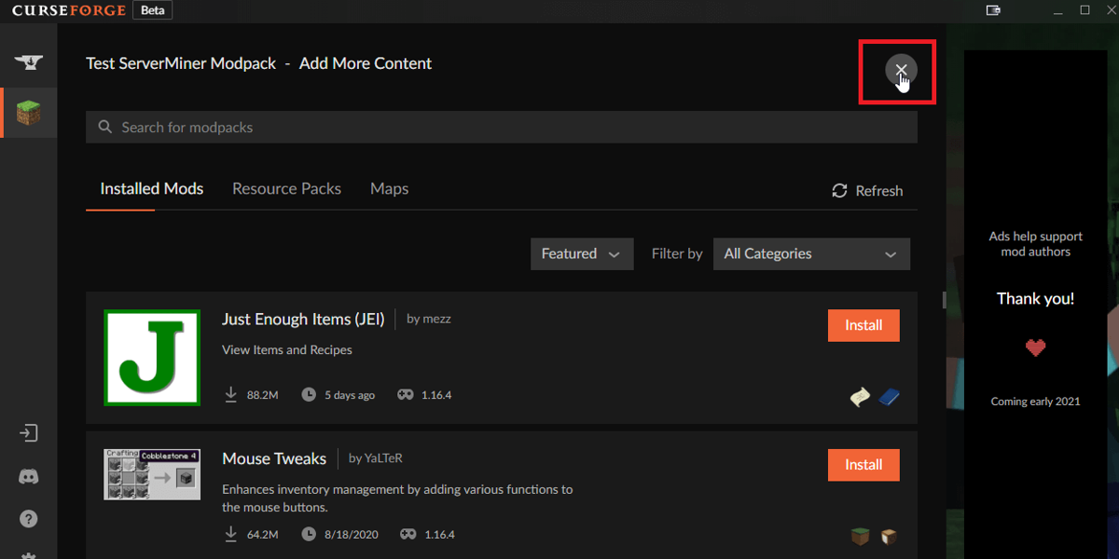The width and height of the screenshot is (1119, 559).
Task: Open the CurseForge home anvil icon
Action: click(x=28, y=63)
